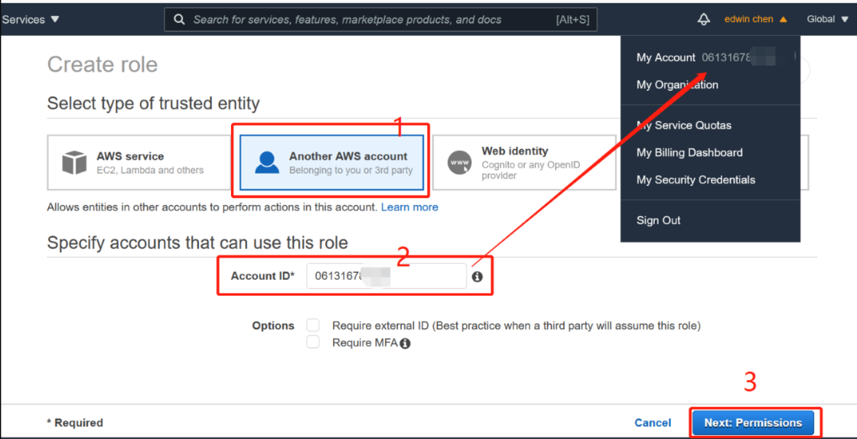Click 'Select type of trusted entity' heading
This screenshot has height=439, width=857.
point(154,104)
